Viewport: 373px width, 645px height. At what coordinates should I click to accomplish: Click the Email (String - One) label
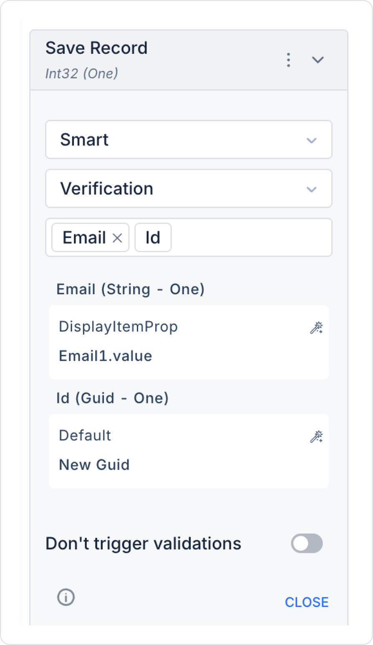pos(130,289)
